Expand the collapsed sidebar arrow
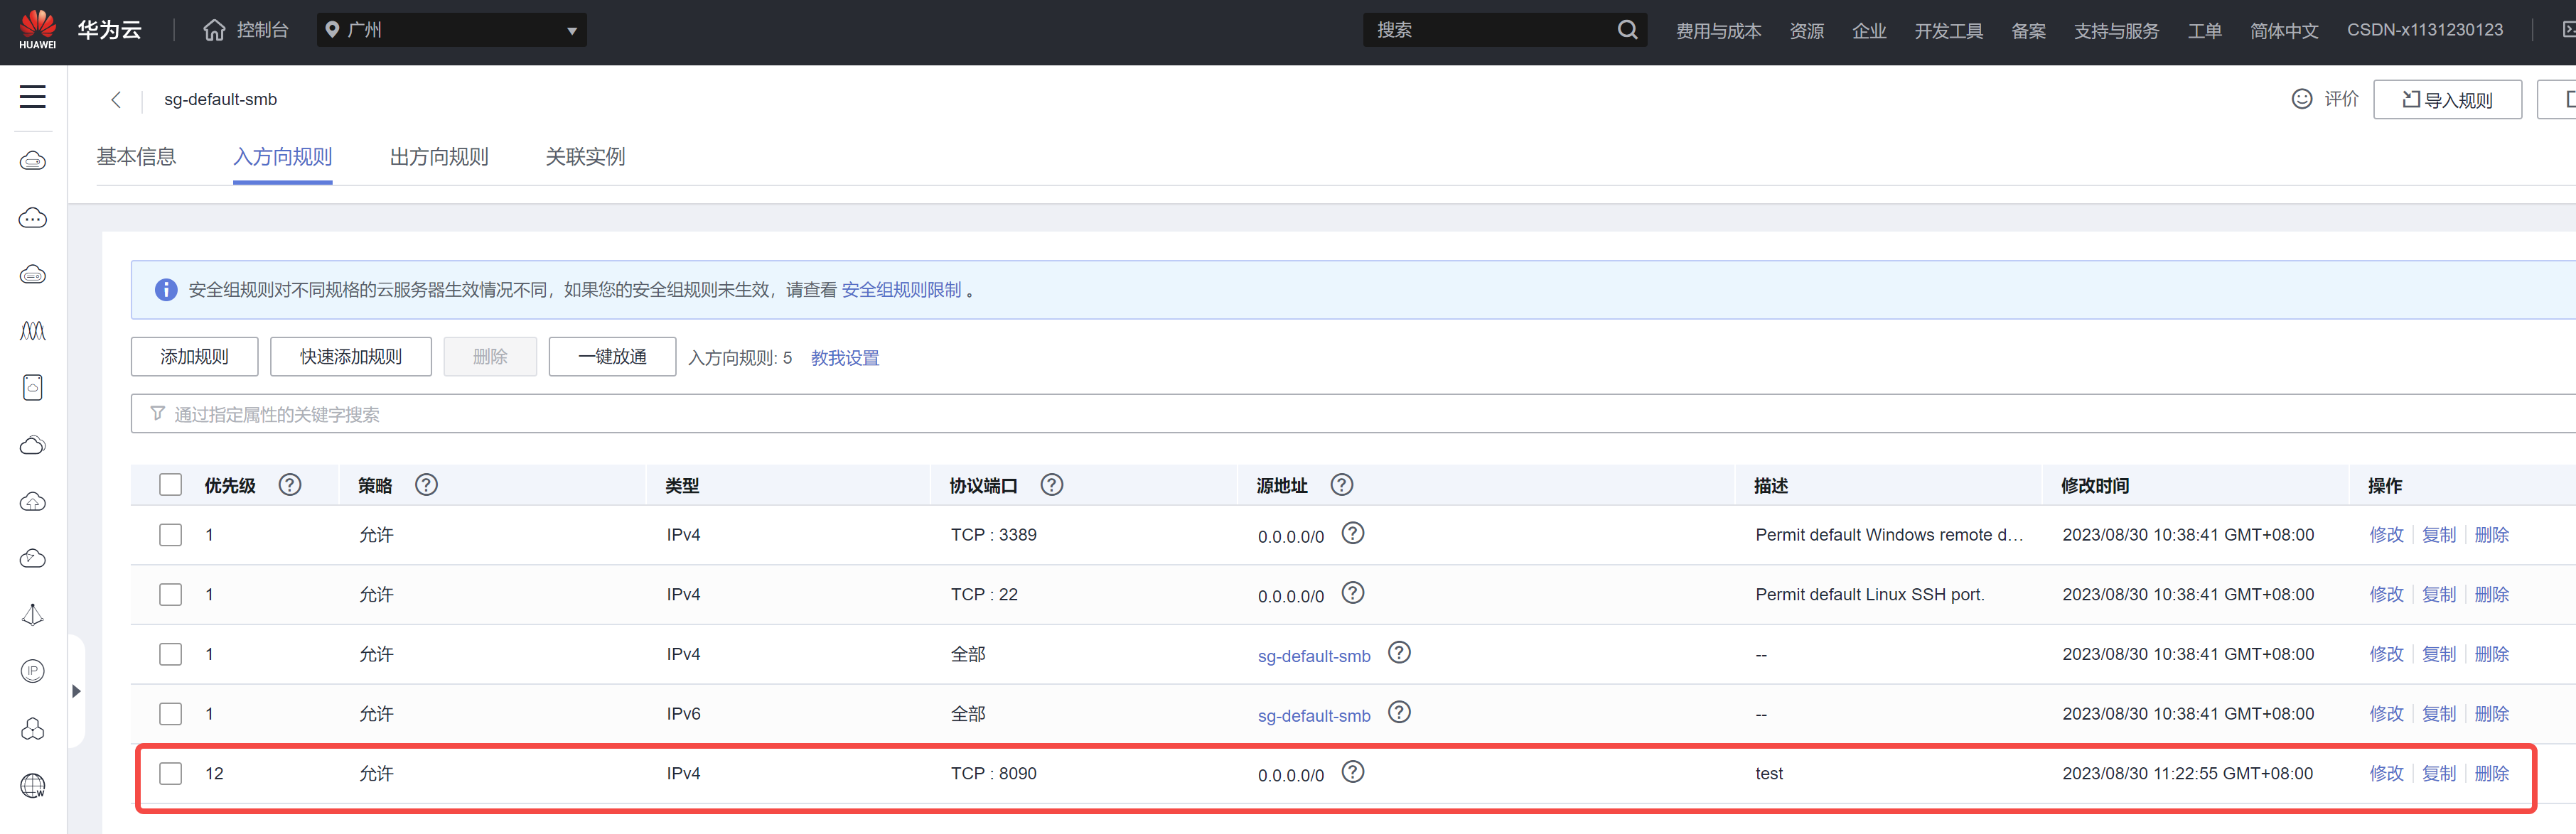 [76, 691]
